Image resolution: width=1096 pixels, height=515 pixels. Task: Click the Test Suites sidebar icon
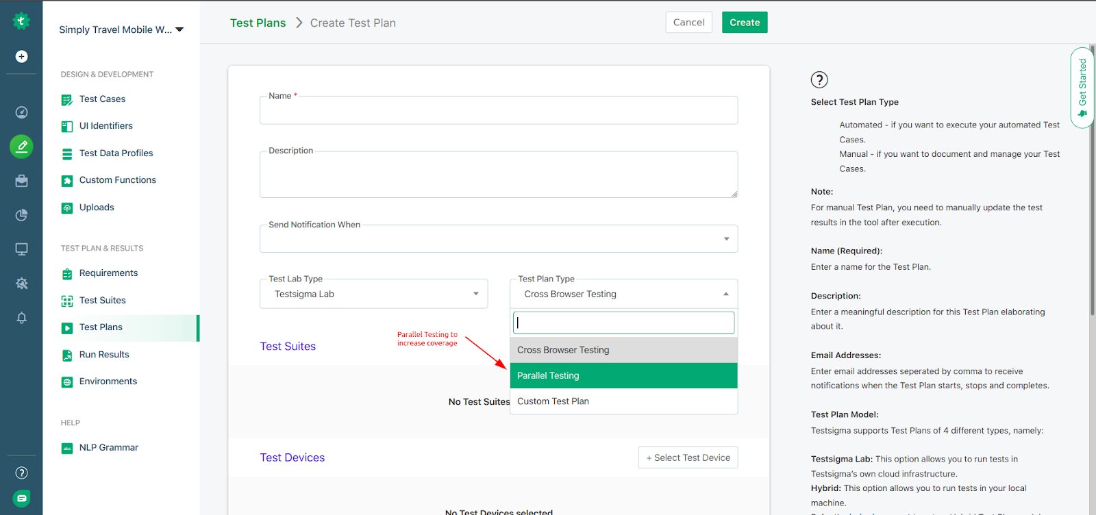[67, 301]
